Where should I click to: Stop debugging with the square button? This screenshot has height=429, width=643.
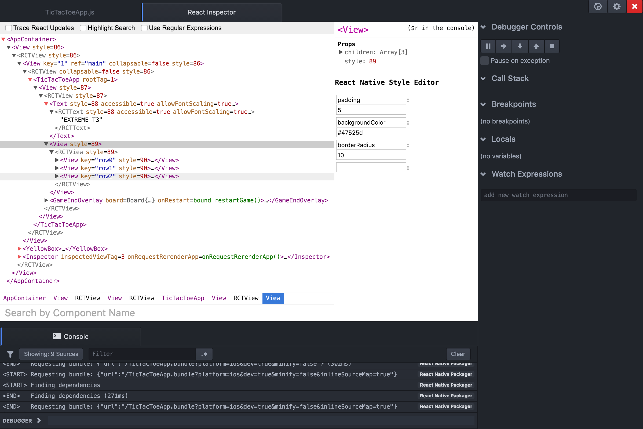(552, 46)
